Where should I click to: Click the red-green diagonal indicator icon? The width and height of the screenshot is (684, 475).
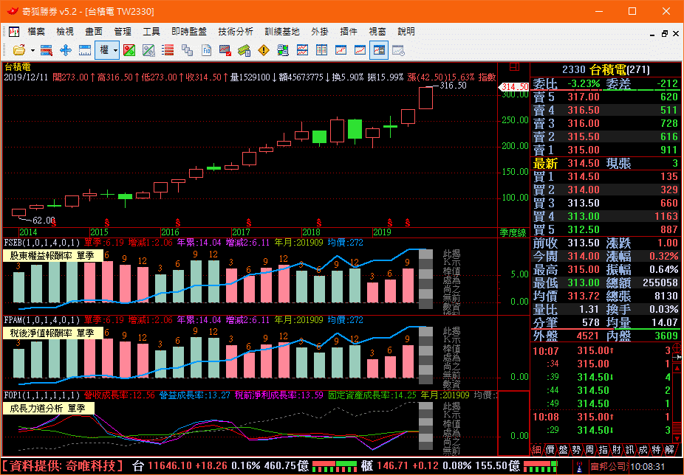(129, 51)
